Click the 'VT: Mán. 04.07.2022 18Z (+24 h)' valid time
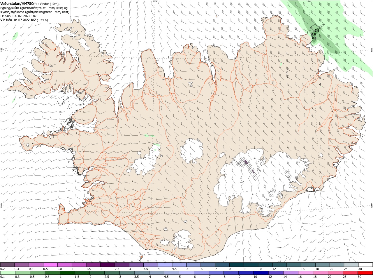Viewport: 373px width, 279px height. pos(24,20)
